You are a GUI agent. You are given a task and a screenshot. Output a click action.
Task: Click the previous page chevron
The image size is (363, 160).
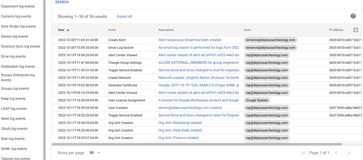coord(336,153)
